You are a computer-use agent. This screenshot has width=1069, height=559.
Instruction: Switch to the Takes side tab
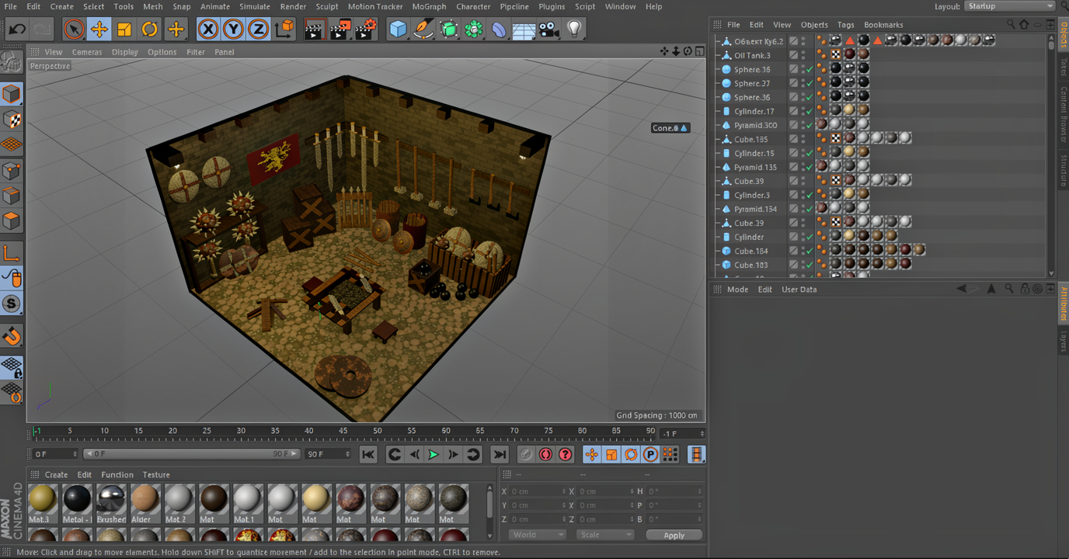(x=1064, y=67)
